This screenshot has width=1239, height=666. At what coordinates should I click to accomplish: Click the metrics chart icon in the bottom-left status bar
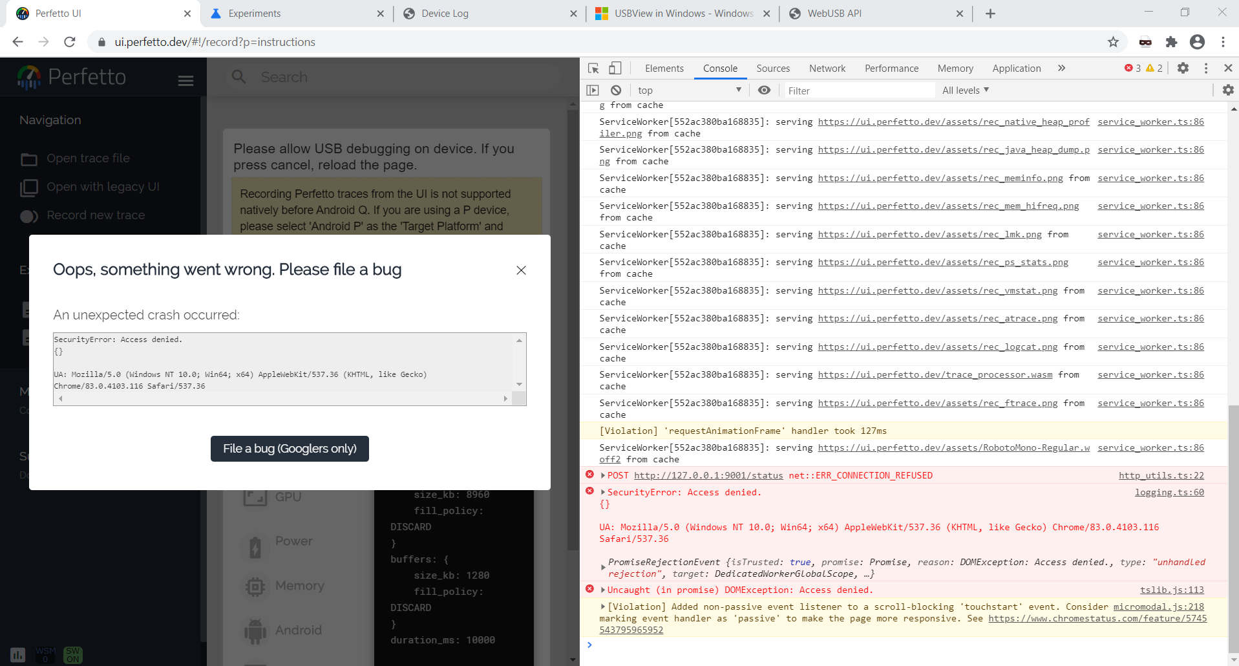click(x=17, y=654)
